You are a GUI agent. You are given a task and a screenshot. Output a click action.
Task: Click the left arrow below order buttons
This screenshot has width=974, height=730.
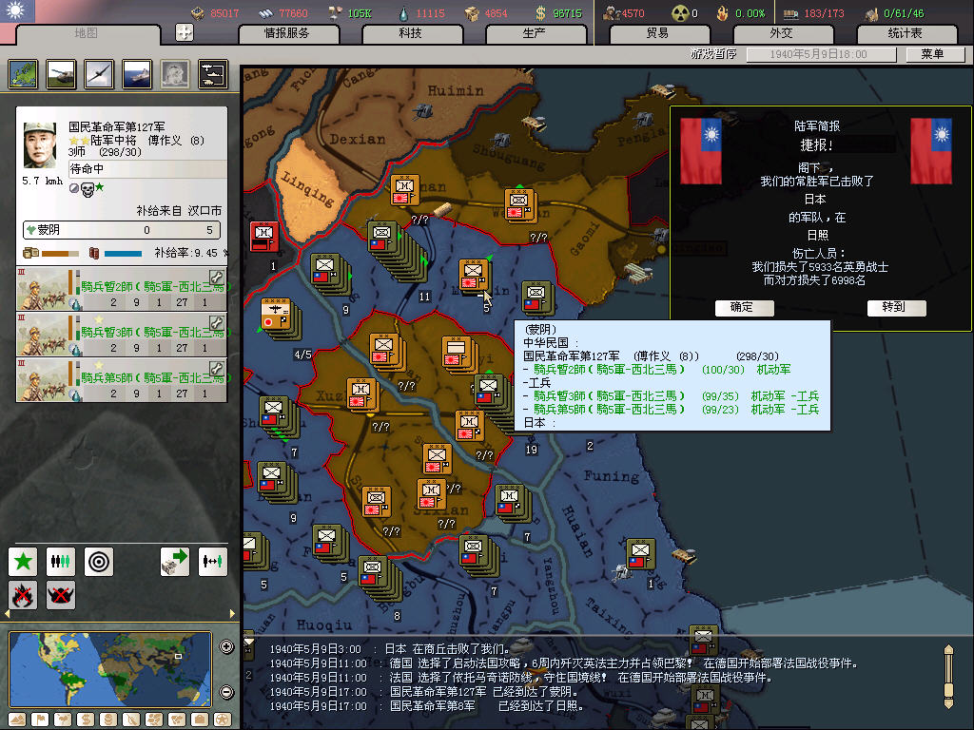coord(7,613)
